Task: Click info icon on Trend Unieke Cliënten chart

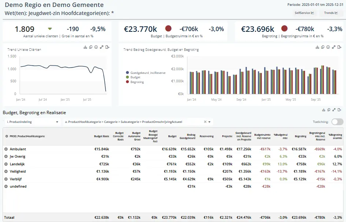Action: click(96, 47)
